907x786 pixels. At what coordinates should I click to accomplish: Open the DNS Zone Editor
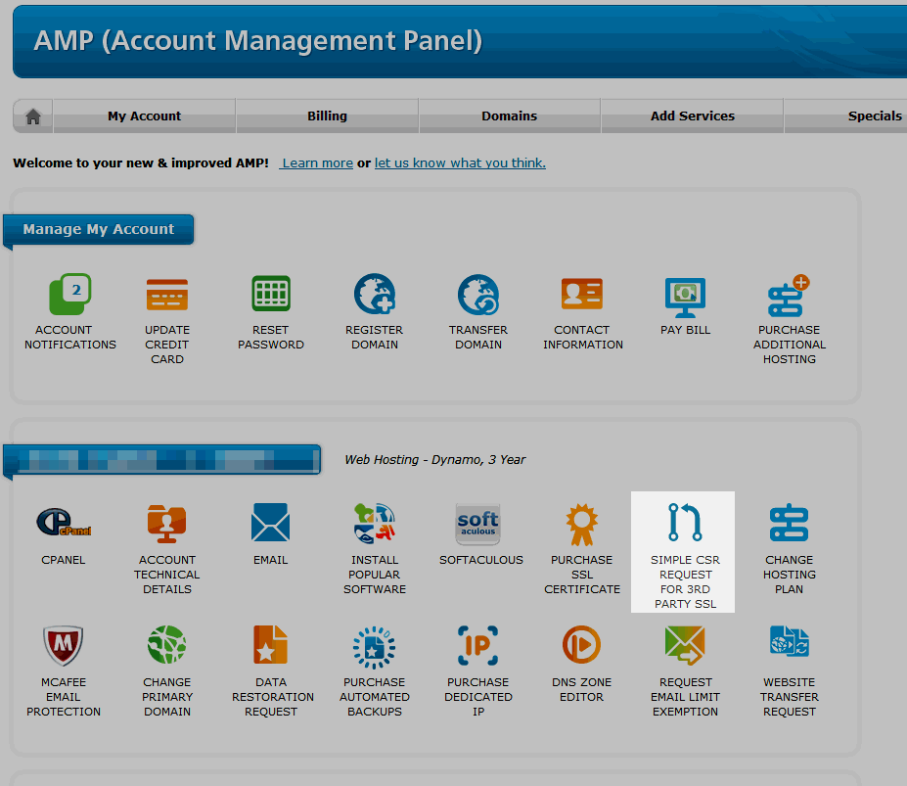581,646
